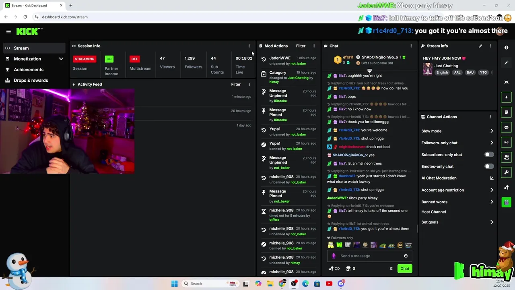The width and height of the screenshot is (515, 290).
Task: Open Drops & rewards in the left sidebar
Action: click(34, 80)
